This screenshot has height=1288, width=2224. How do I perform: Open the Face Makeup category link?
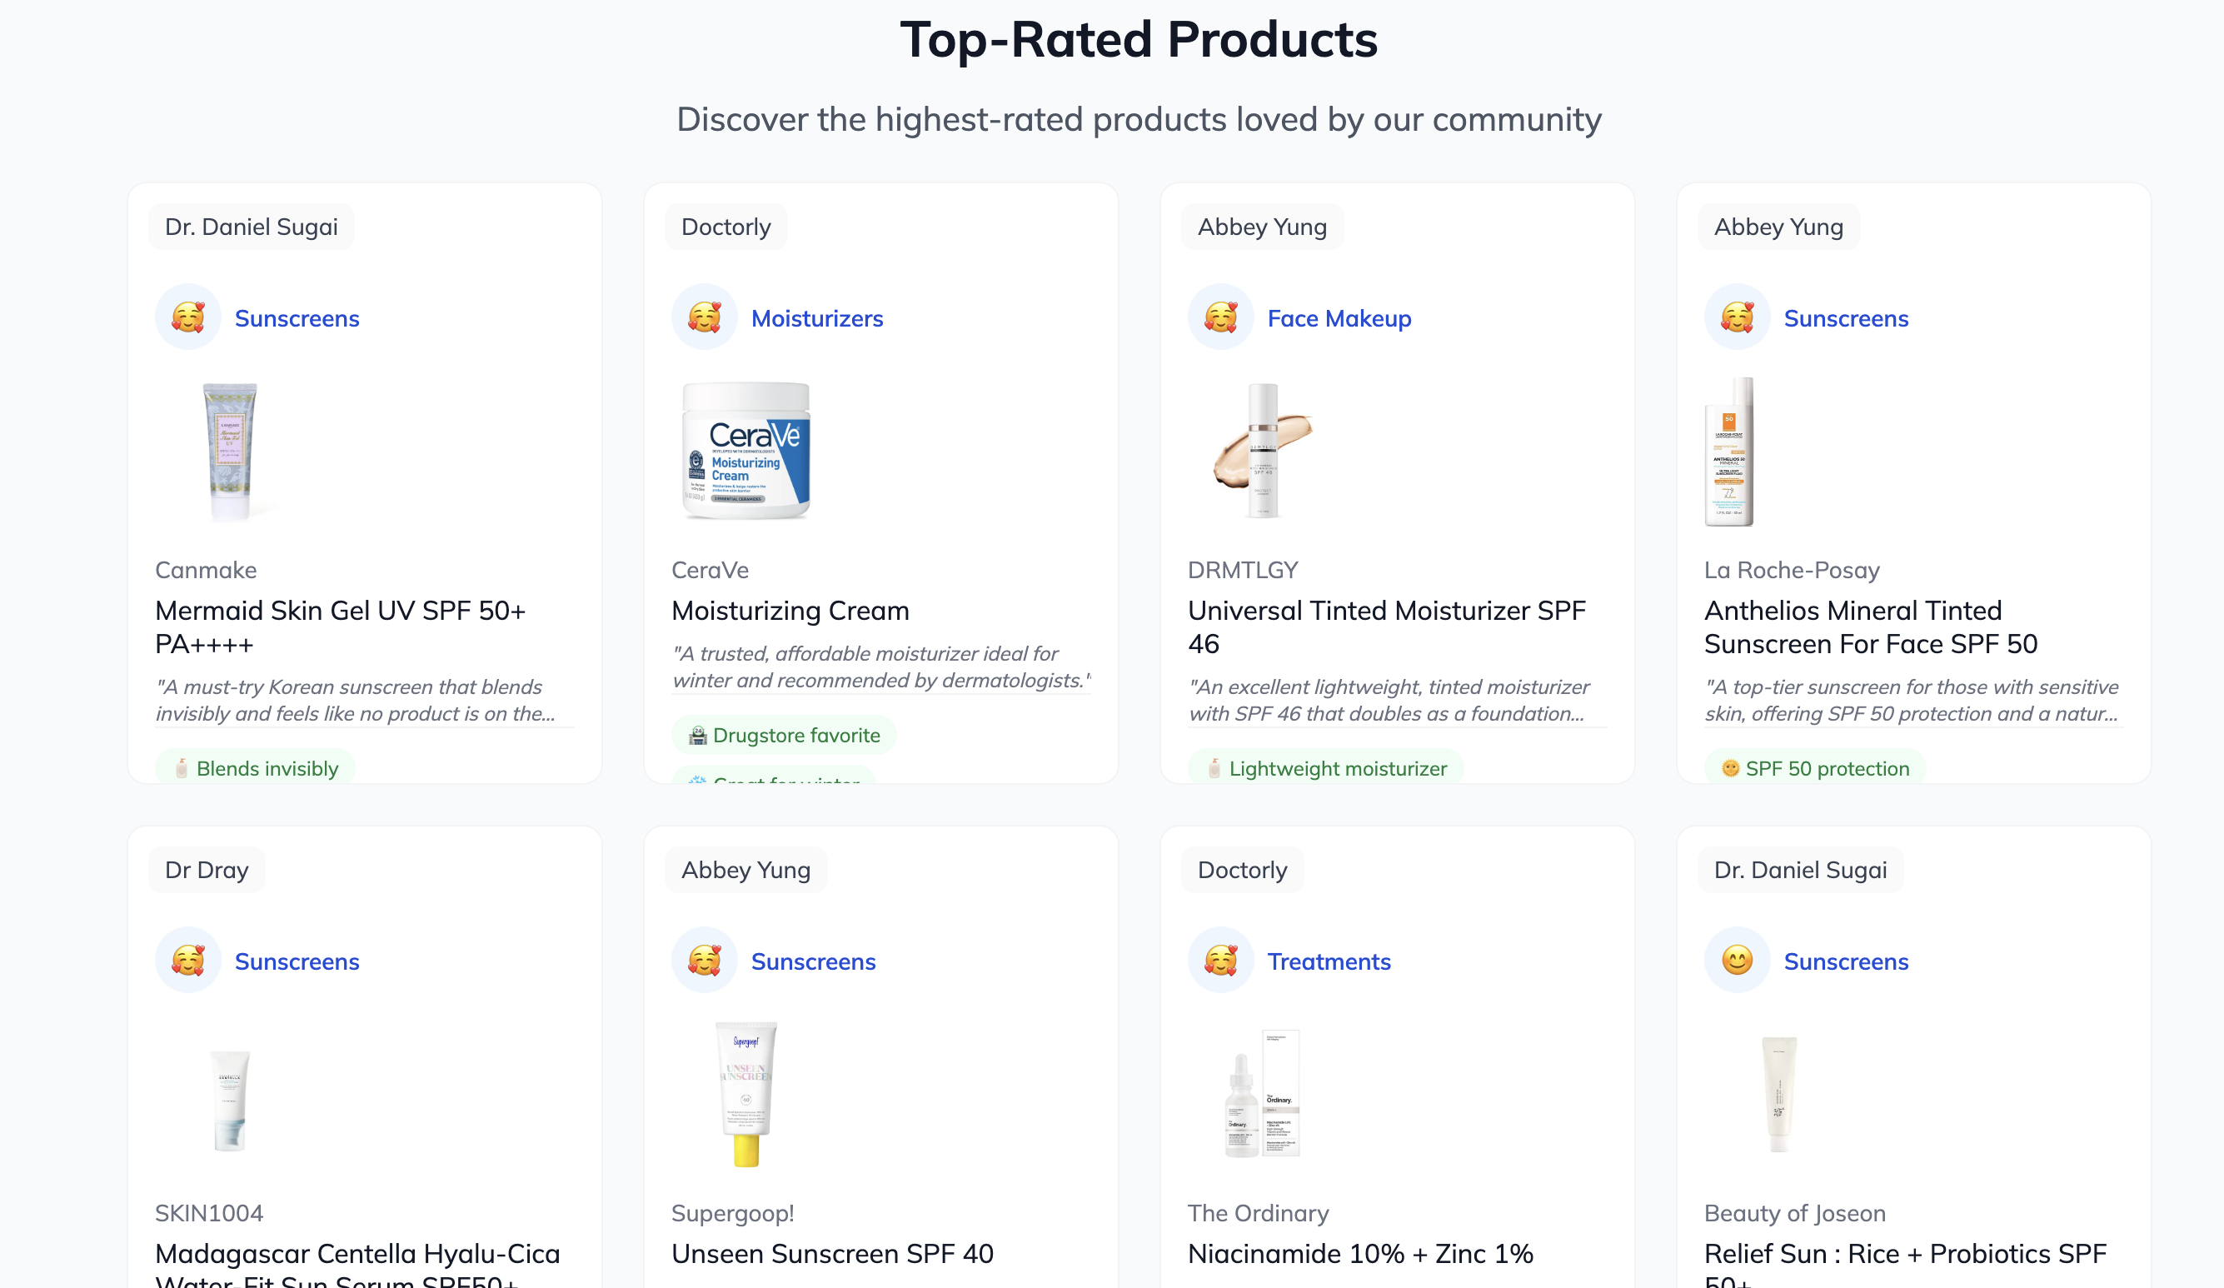(1339, 319)
